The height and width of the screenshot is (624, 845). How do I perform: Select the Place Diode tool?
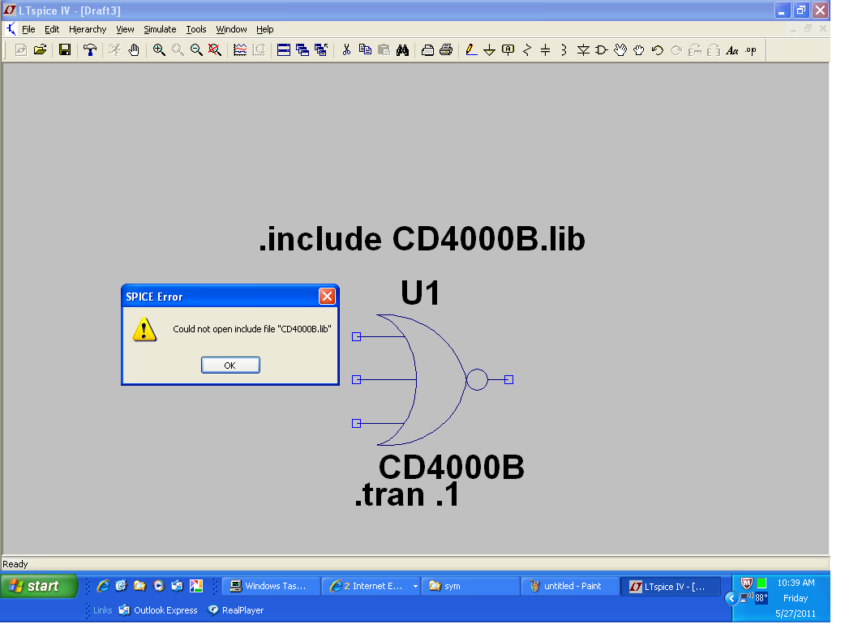[x=583, y=50]
